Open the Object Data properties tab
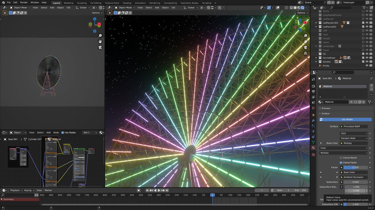375x210 pixels. [313, 142]
